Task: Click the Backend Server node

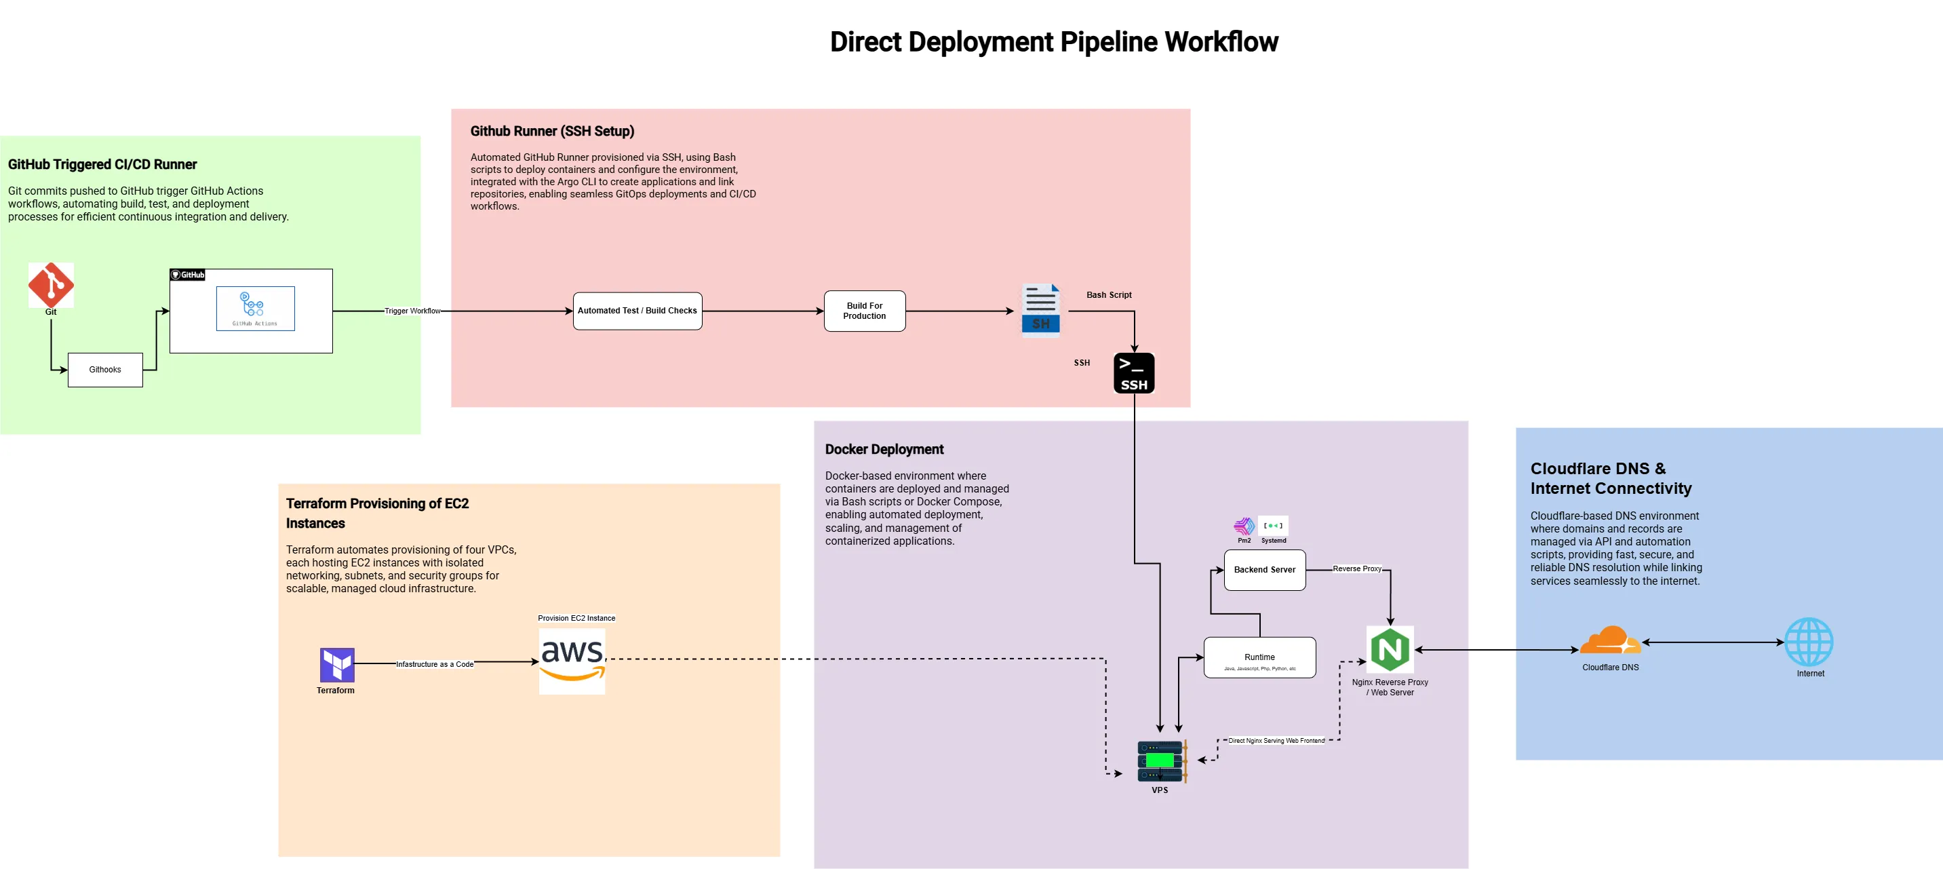Action: [1263, 571]
